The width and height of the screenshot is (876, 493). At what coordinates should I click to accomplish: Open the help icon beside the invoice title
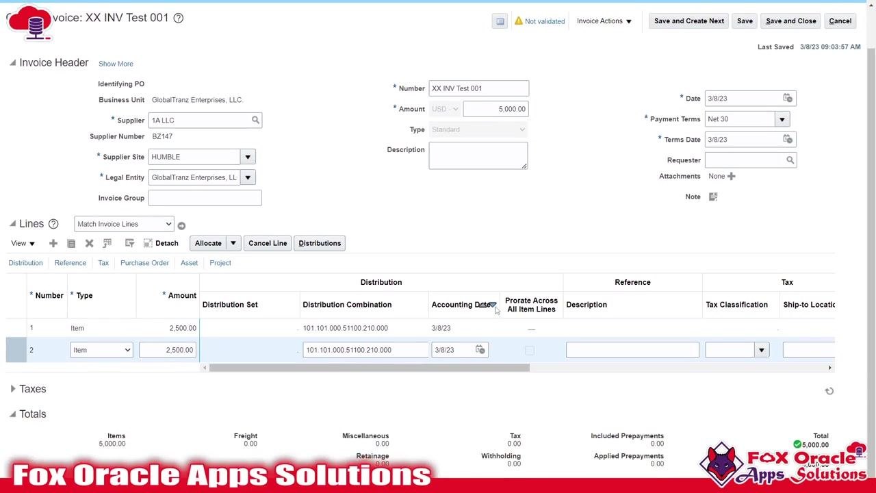click(x=178, y=18)
